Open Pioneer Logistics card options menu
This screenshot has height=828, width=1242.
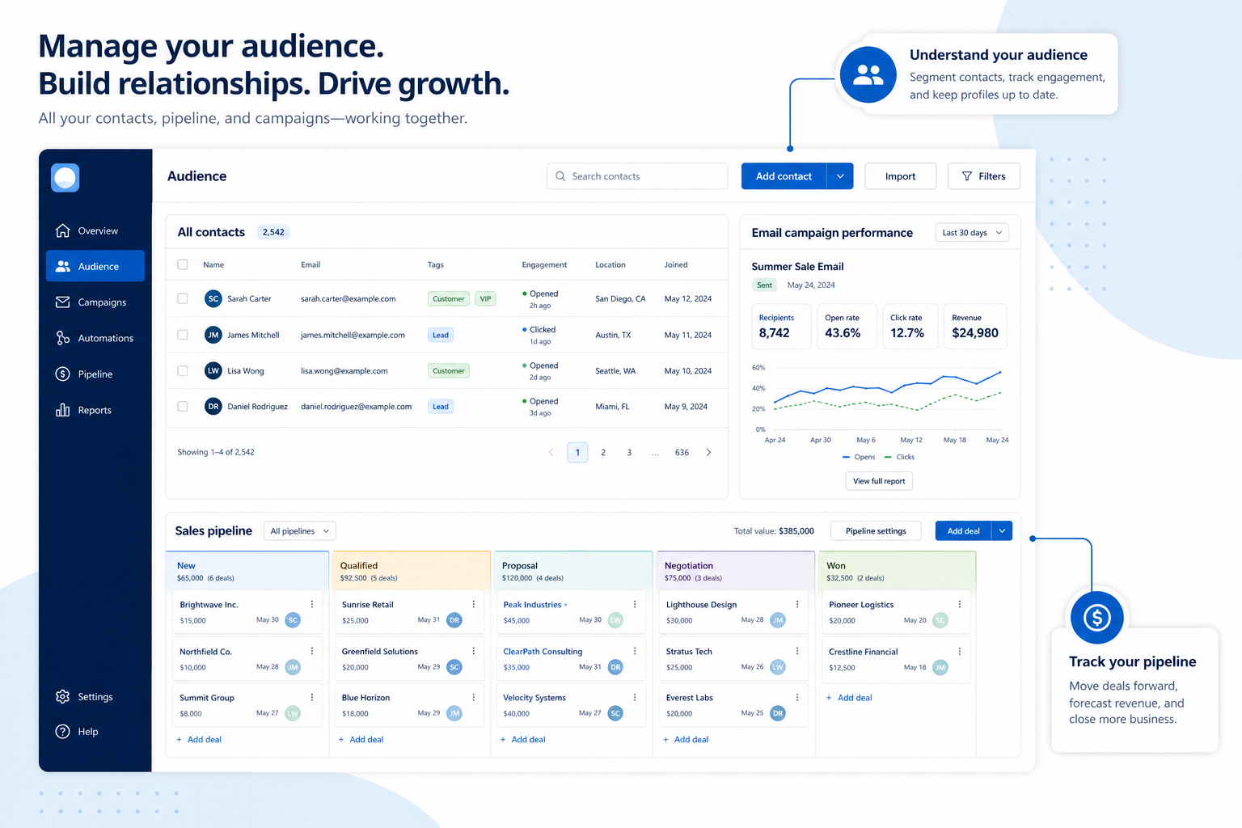pyautogui.click(x=960, y=604)
